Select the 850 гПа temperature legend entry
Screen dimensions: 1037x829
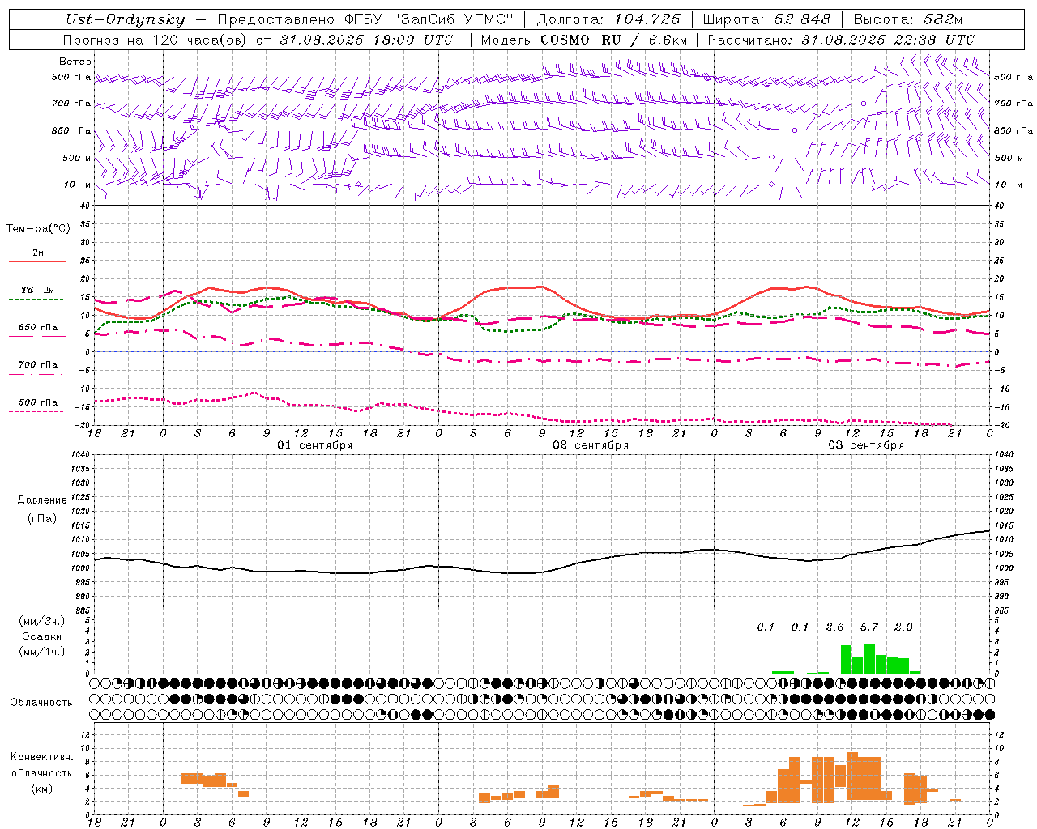[x=37, y=328]
